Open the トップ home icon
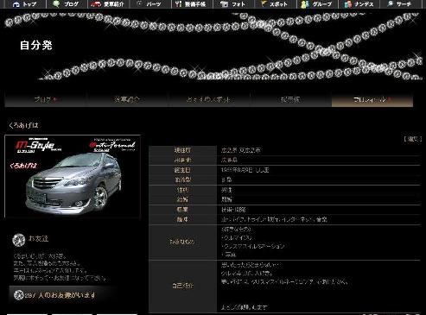This screenshot has width=426, height=315. tap(16, 4)
